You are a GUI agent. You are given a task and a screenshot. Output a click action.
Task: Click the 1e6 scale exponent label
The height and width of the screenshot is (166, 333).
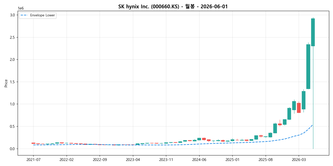(x=21, y=8)
